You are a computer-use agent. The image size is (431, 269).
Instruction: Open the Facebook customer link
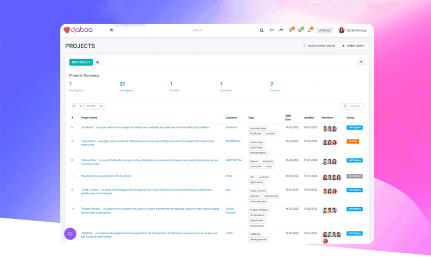231,128
